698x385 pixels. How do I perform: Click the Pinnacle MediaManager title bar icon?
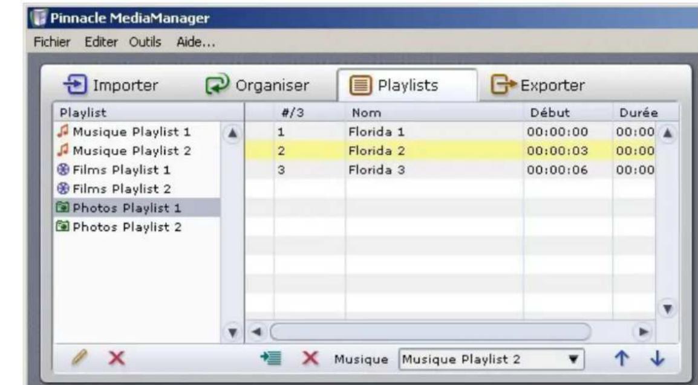[39, 18]
